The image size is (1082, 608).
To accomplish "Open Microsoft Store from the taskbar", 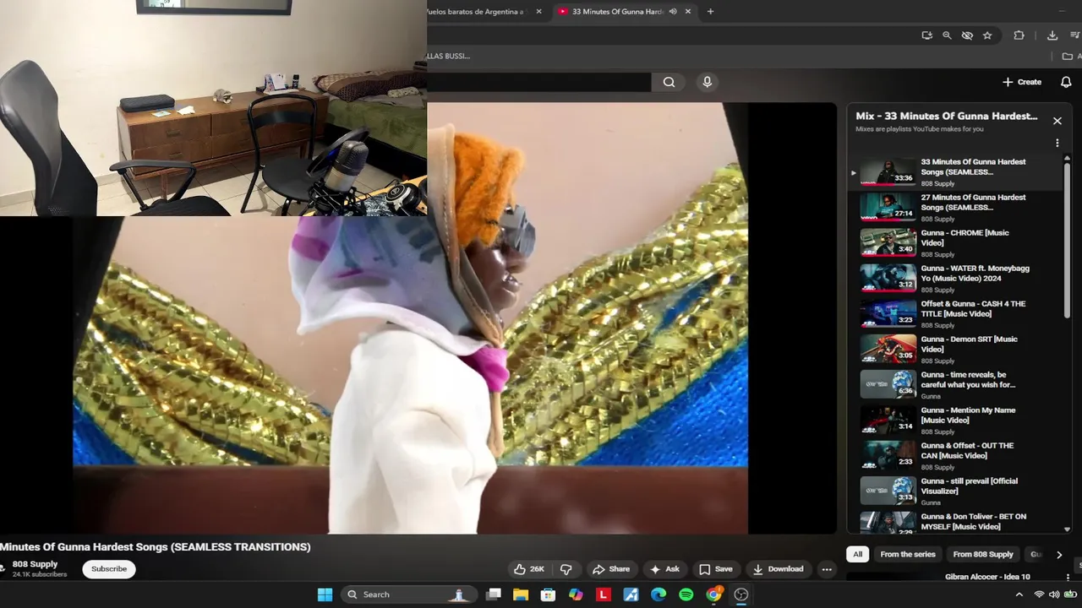I will [x=548, y=594].
